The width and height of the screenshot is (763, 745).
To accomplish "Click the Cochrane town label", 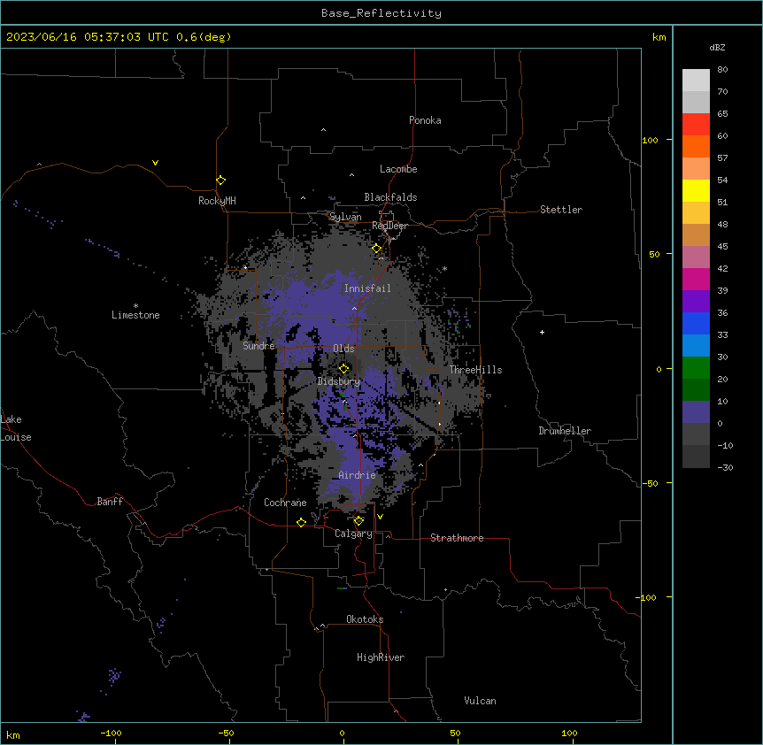I will click(285, 503).
